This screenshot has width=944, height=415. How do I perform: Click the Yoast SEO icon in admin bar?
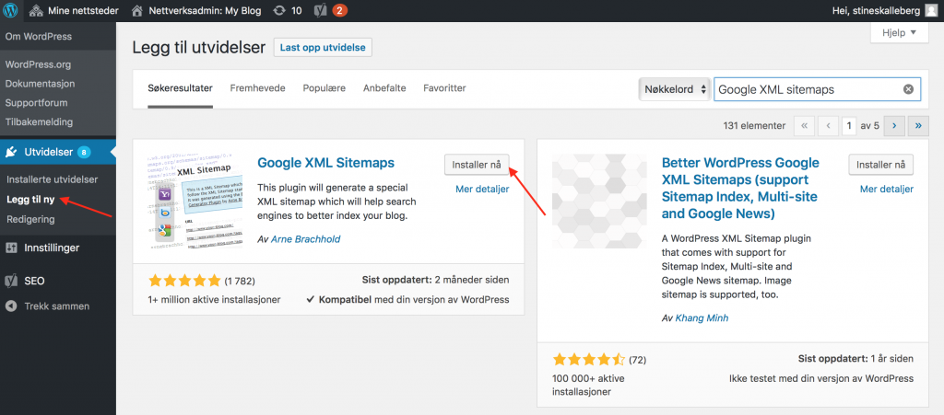click(x=320, y=10)
